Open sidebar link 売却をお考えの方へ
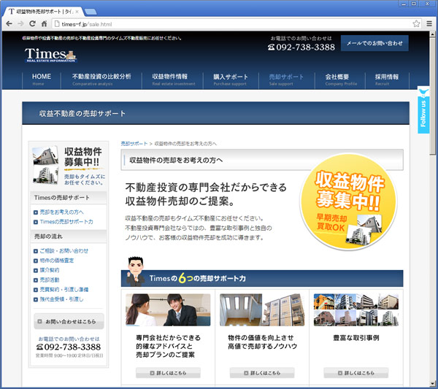Image resolution: width=438 pixels, height=389 pixels. (61, 212)
